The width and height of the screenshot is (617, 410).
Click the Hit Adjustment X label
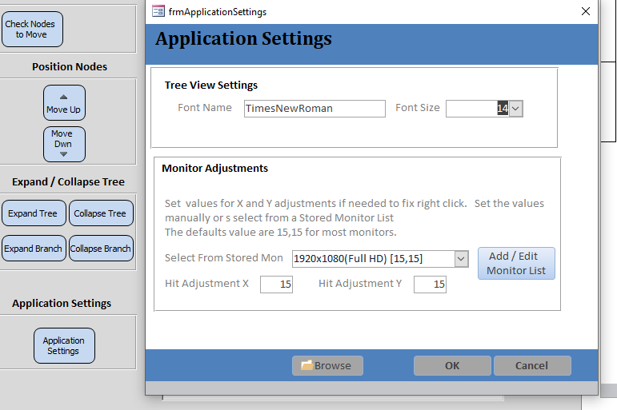tap(206, 284)
